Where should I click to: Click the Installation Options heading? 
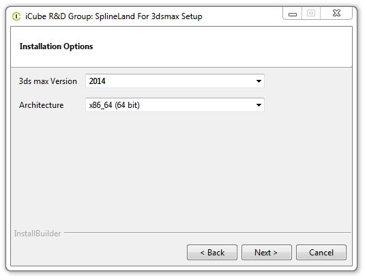tap(56, 46)
